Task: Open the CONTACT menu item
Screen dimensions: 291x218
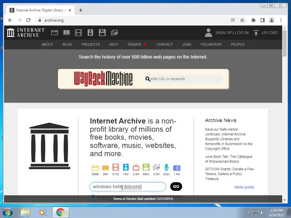Action: 165,45
